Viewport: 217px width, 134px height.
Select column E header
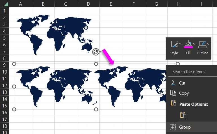point(111,4)
